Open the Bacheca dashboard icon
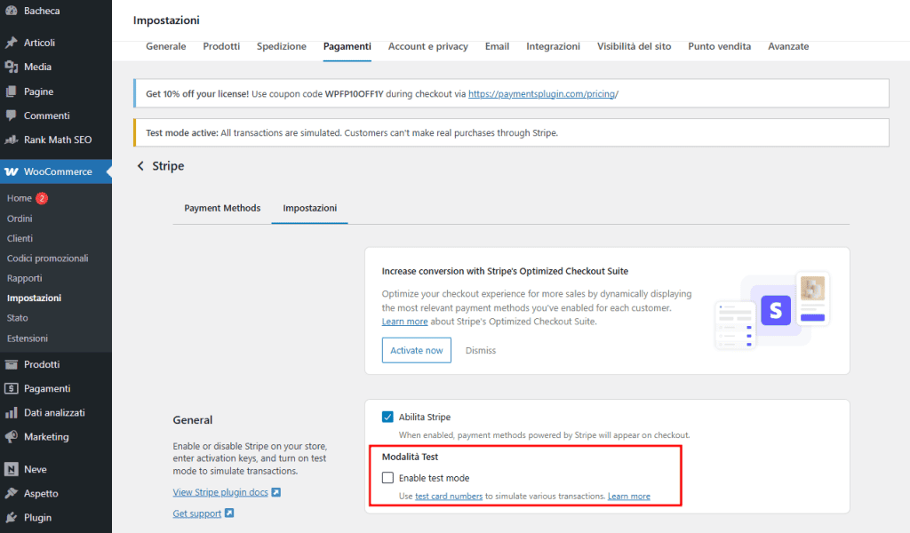Image resolution: width=910 pixels, height=533 pixels. [x=12, y=12]
